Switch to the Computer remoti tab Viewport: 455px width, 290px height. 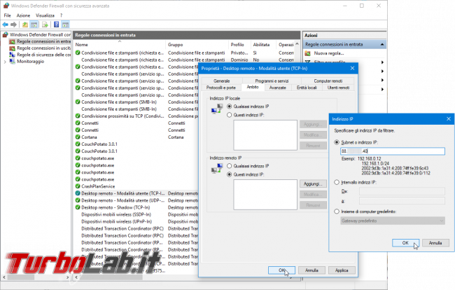(x=328, y=81)
